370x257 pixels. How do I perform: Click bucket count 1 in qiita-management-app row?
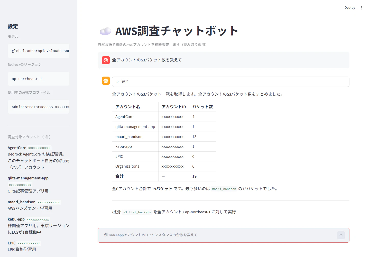(193, 127)
